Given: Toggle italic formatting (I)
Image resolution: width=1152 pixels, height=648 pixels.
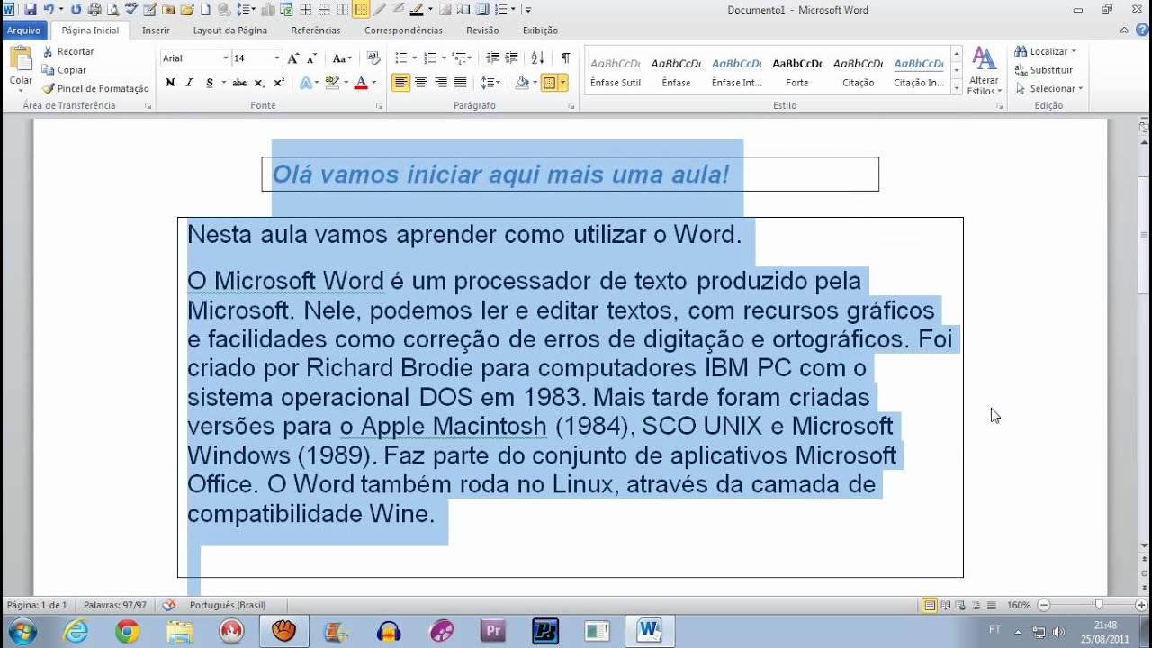Looking at the screenshot, I should [x=189, y=83].
